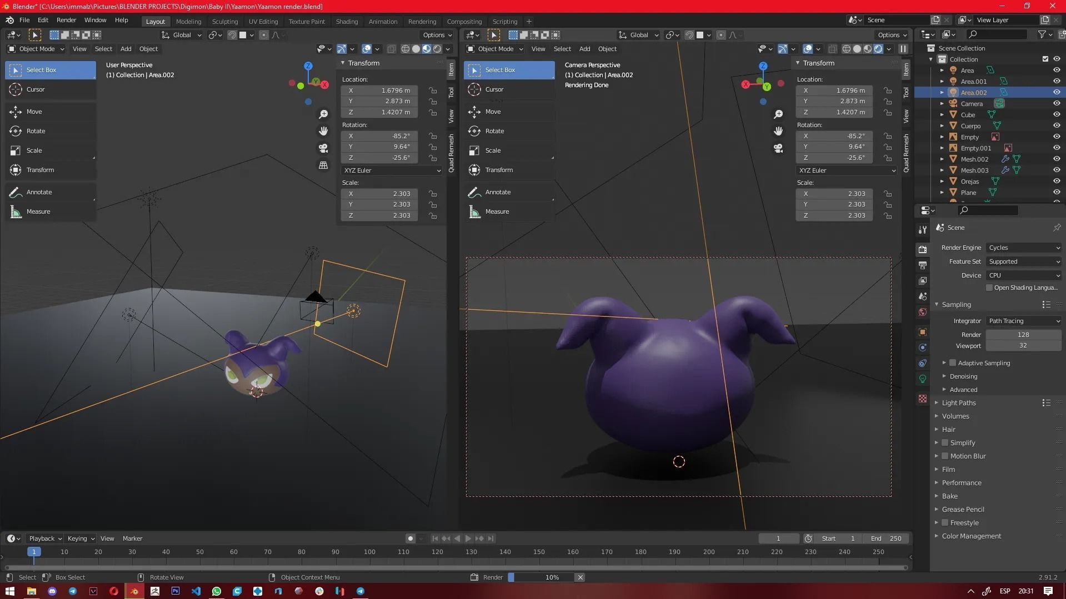Open the Output properties printer icon

(x=923, y=265)
